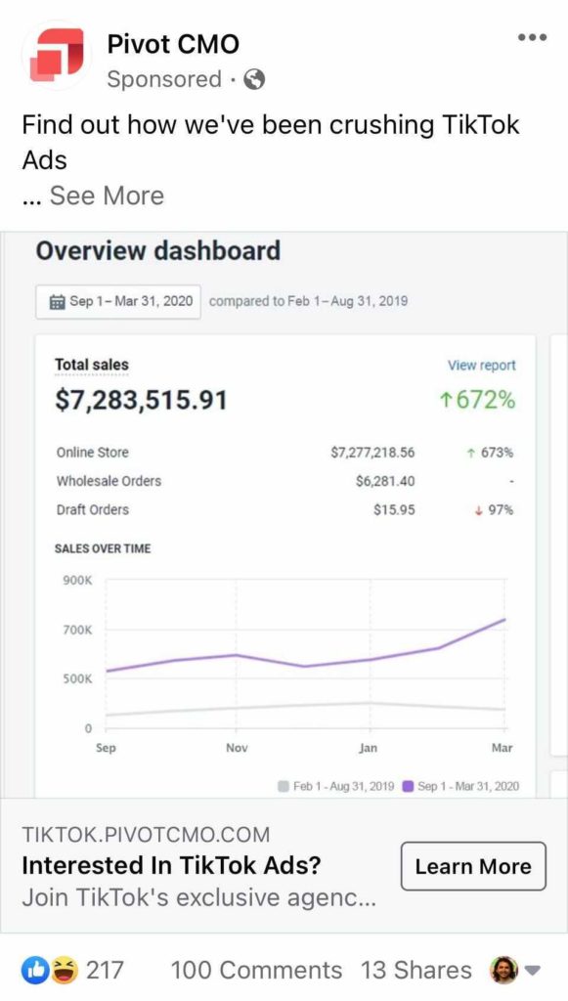Expand post text with See More
The height and width of the screenshot is (1001, 568).
click(x=107, y=196)
